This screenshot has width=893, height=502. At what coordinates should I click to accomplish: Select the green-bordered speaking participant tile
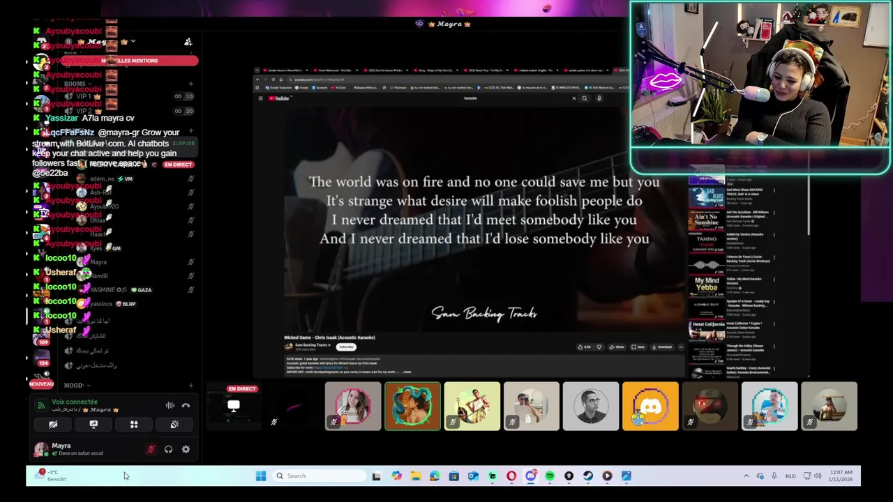[412, 406]
